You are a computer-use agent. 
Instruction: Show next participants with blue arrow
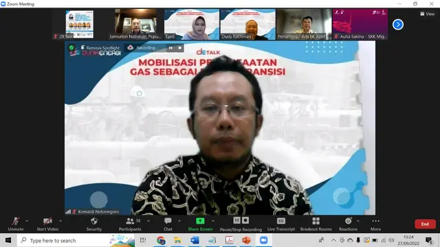tap(397, 25)
